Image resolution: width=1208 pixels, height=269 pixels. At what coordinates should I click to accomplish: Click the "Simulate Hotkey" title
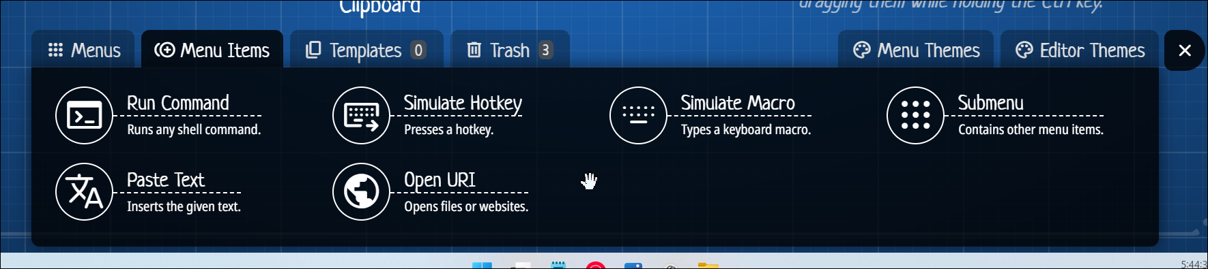463,103
